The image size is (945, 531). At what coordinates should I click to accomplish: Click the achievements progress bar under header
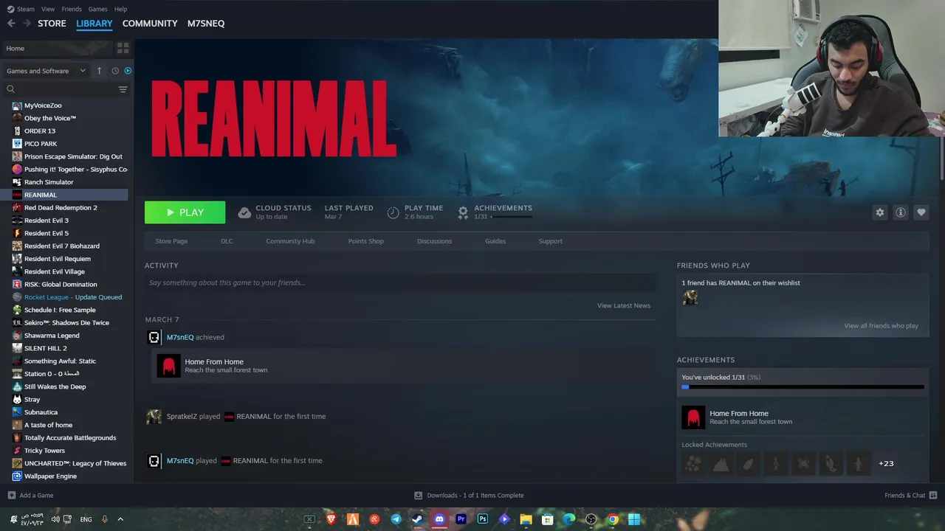pyautogui.click(x=512, y=217)
